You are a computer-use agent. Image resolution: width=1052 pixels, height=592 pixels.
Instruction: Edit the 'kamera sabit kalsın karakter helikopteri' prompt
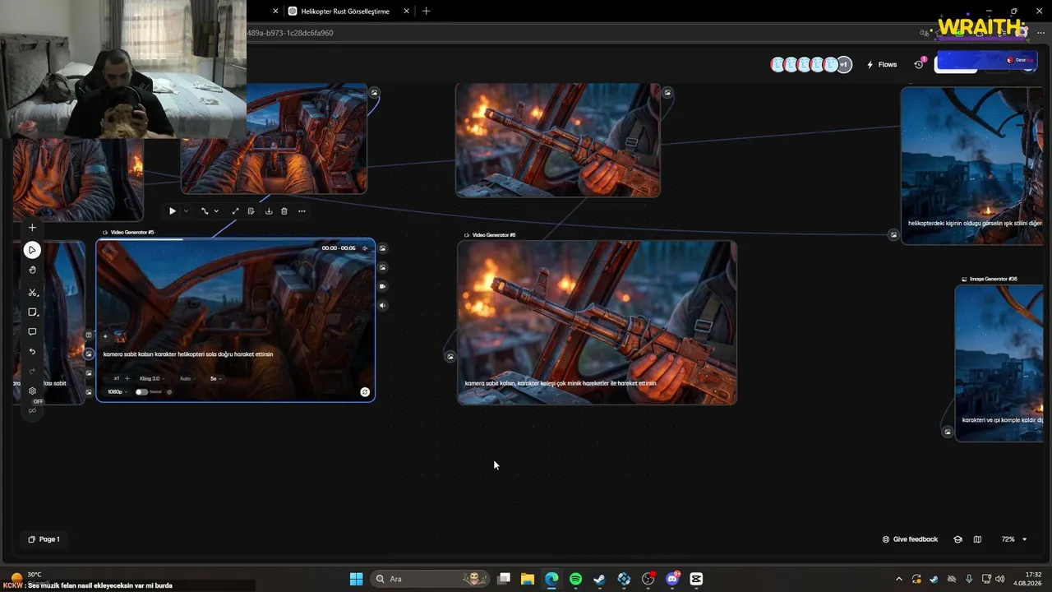tap(188, 354)
